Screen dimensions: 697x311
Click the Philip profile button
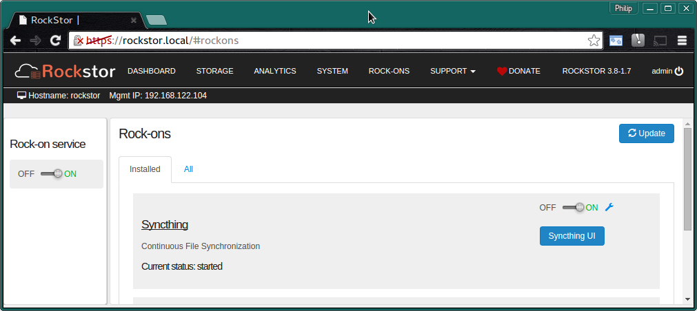pos(623,8)
